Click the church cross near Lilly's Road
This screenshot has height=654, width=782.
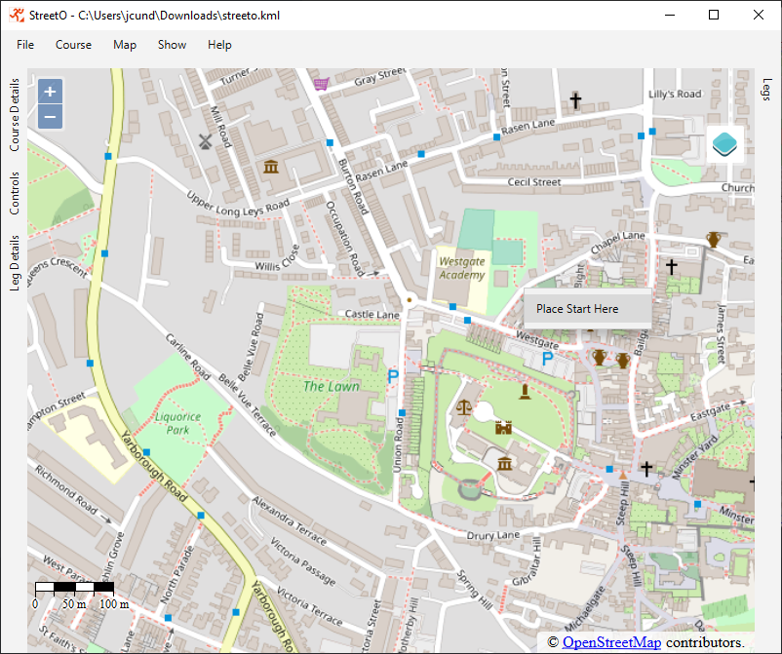(x=575, y=99)
